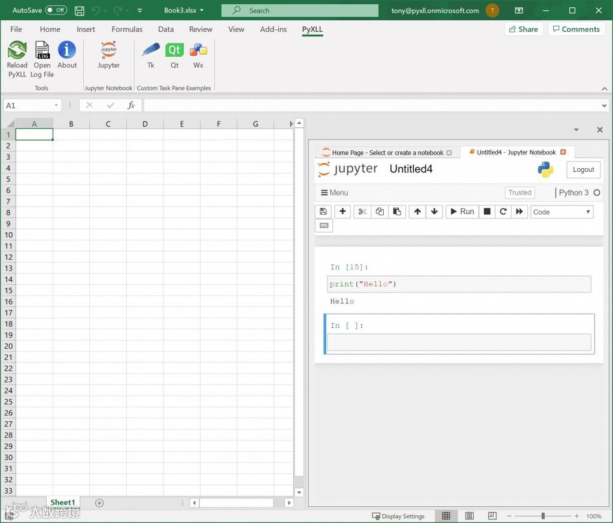Screen dimensions: 613x523
Task: Toggle the AutoSave switch
Action: pos(56,10)
